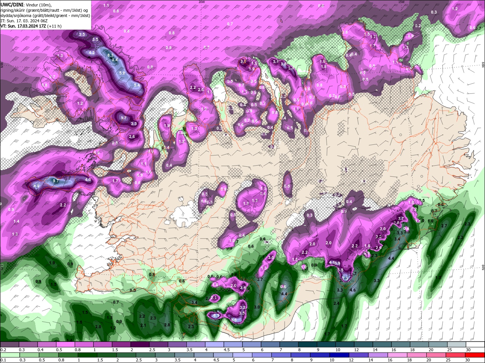Click the 4.0 value next to 9.7

tap(88, 180)
